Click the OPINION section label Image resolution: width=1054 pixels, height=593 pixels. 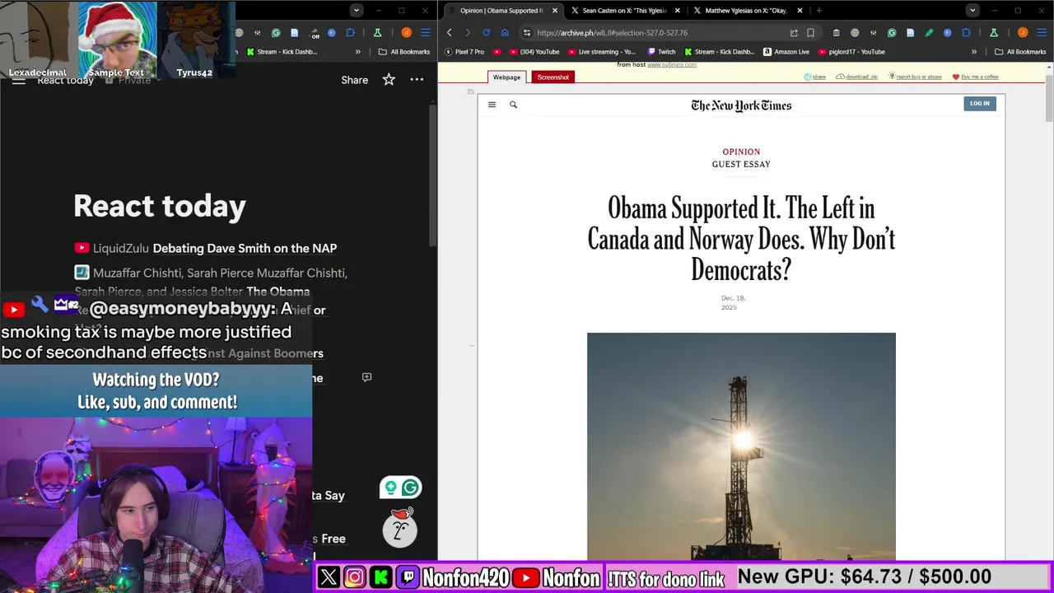741,152
